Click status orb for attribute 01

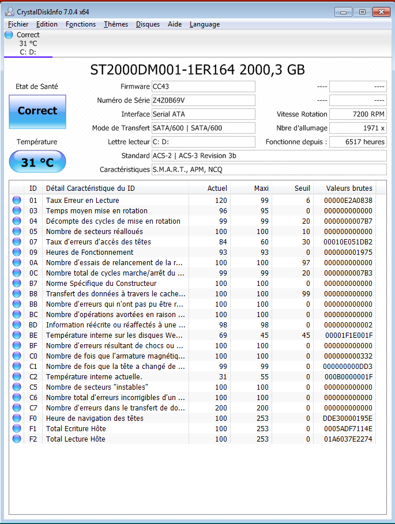pos(17,200)
